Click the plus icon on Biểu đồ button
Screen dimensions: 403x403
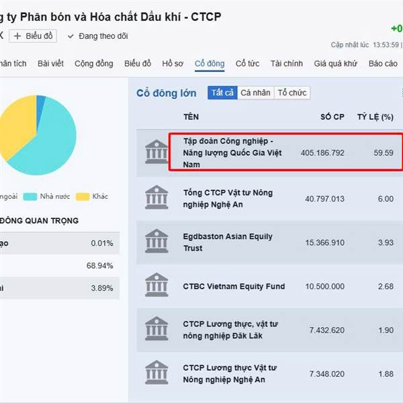(17, 36)
